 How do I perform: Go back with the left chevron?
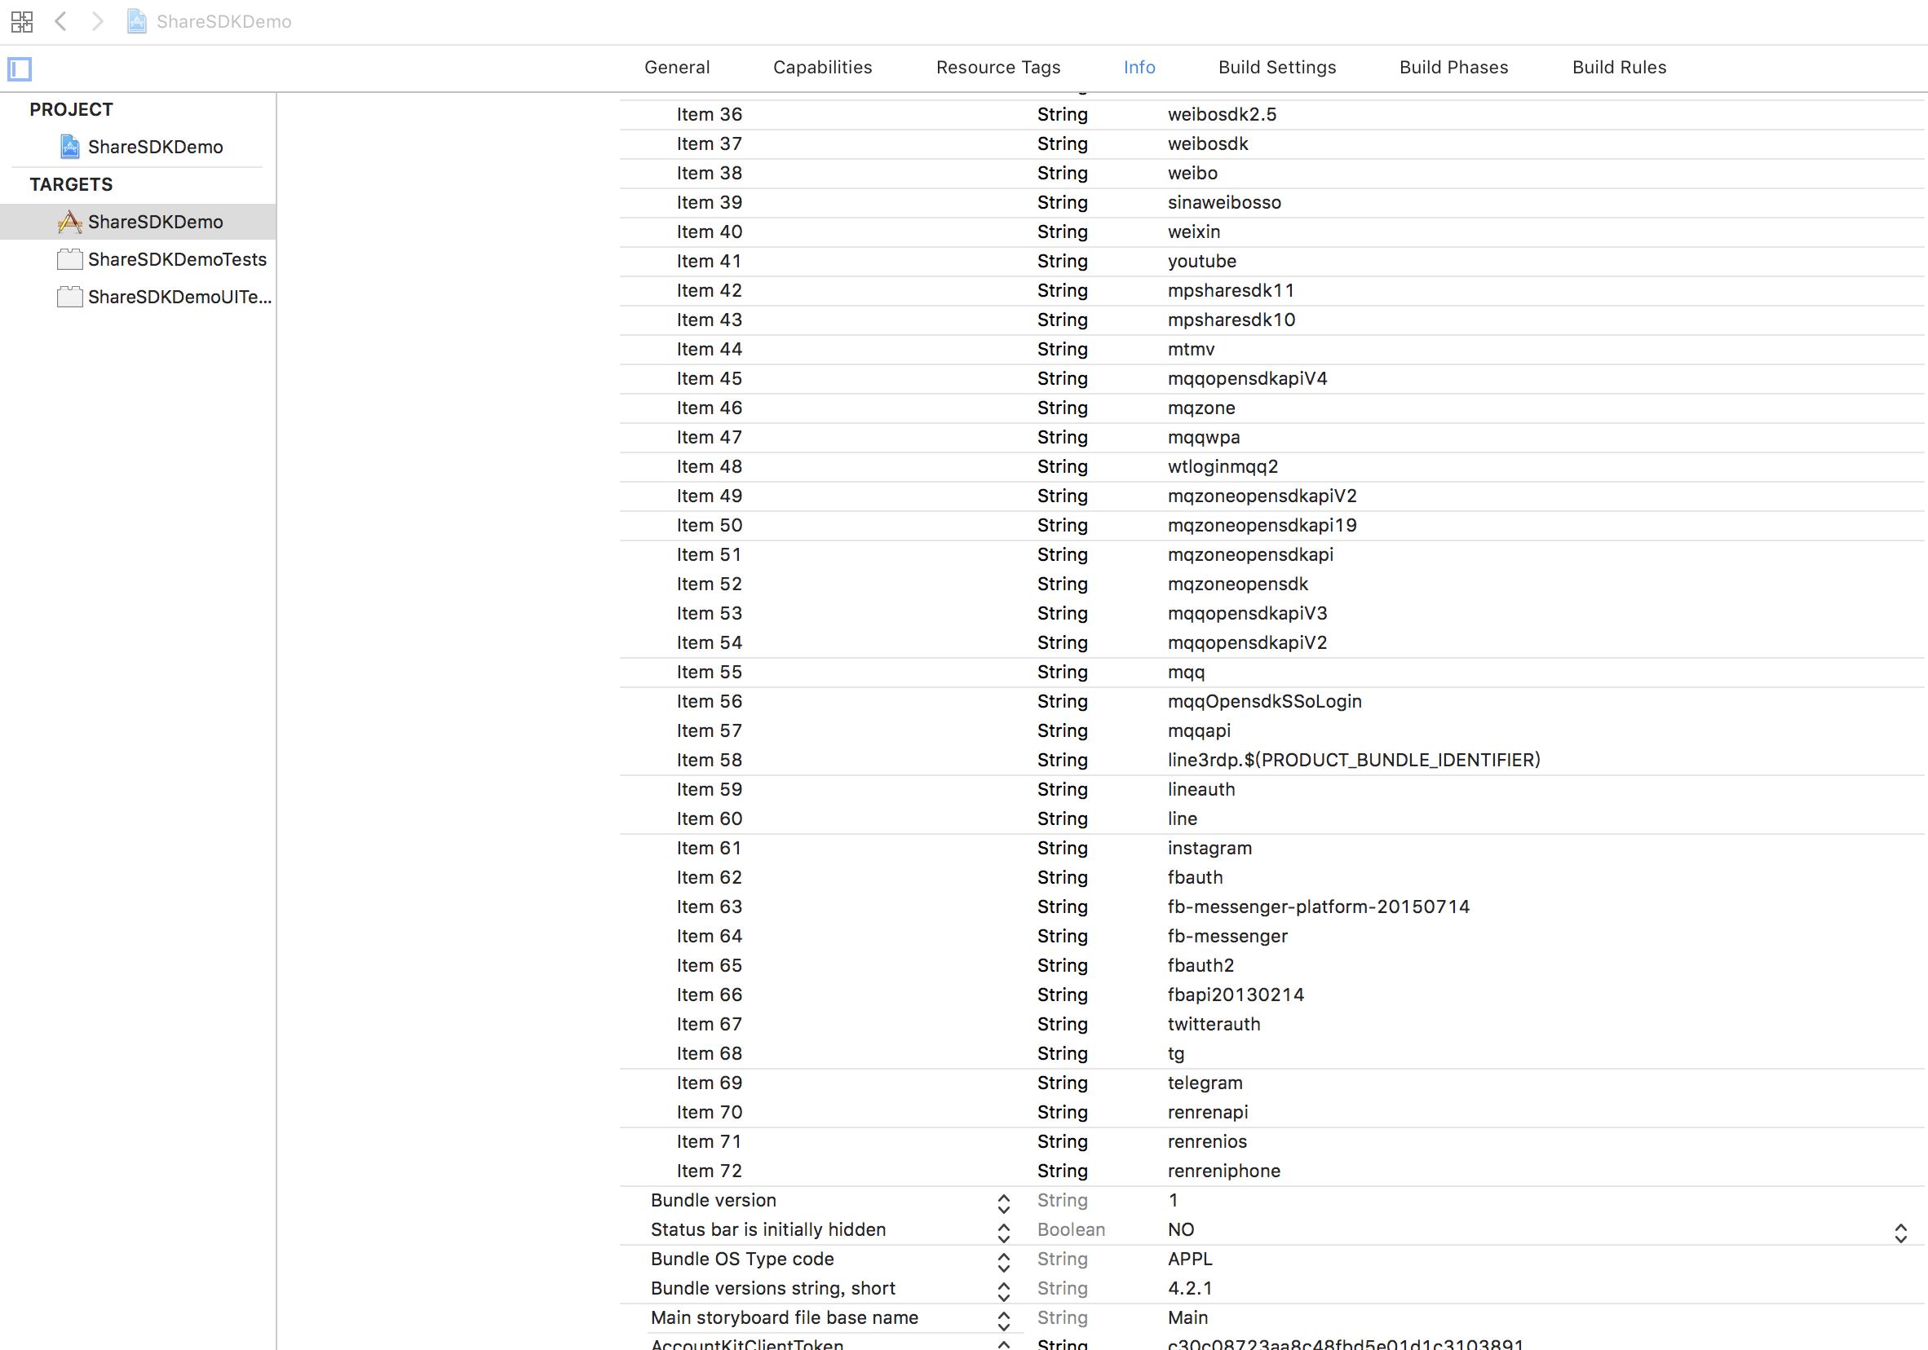(60, 22)
